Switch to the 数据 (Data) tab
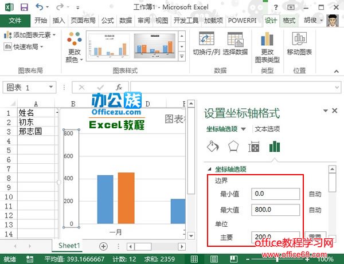The height and width of the screenshot is (264, 344). click(x=126, y=21)
